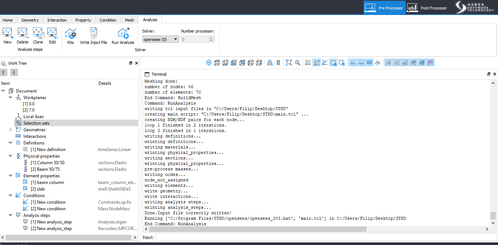This screenshot has height=245, width=498.
Task: Float the Work Tree panel
Action: click(131, 63)
